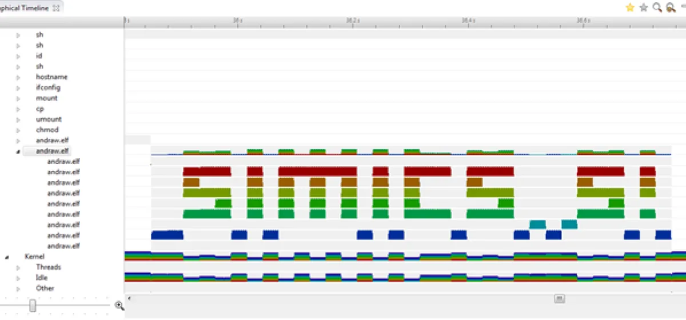Viewport: 686px width, 320px height.
Task: Expand the cp process node
Action: pos(18,109)
